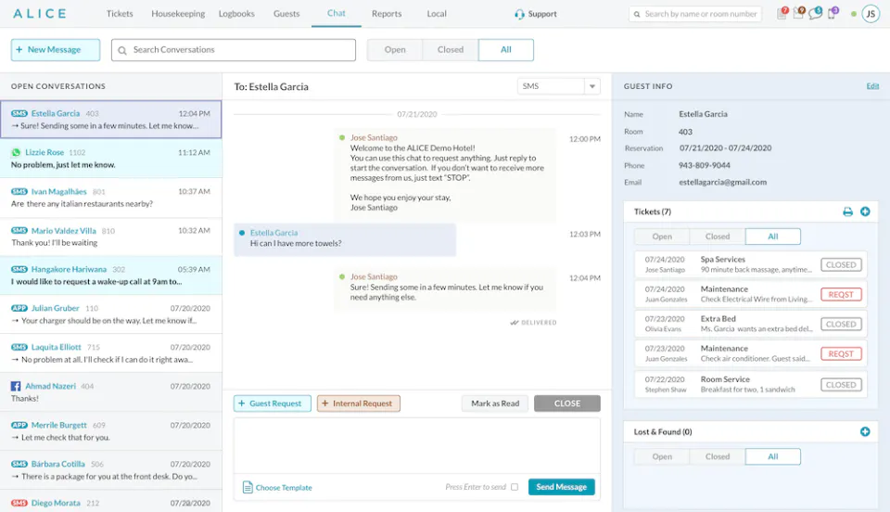Screen dimensions: 890x512
Task: Add a new ticket with plus icon
Action: (x=865, y=211)
